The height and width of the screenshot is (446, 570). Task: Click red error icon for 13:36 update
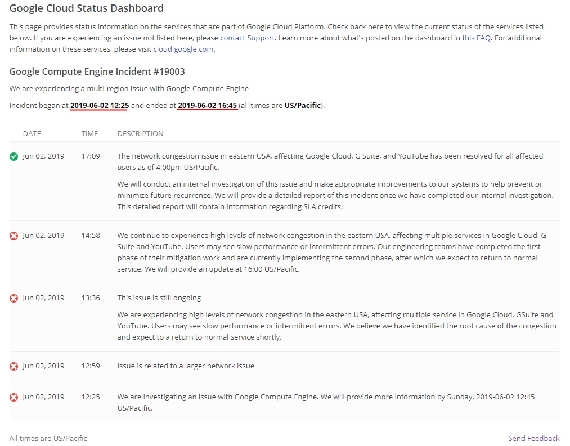[14, 298]
